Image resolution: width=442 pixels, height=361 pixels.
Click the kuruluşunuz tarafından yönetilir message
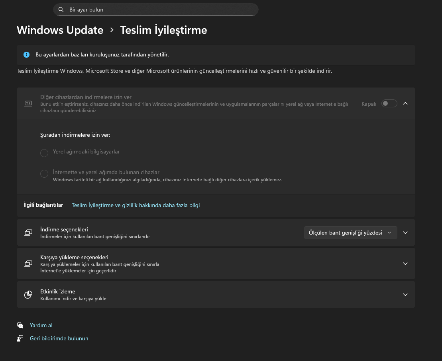pos(102,54)
